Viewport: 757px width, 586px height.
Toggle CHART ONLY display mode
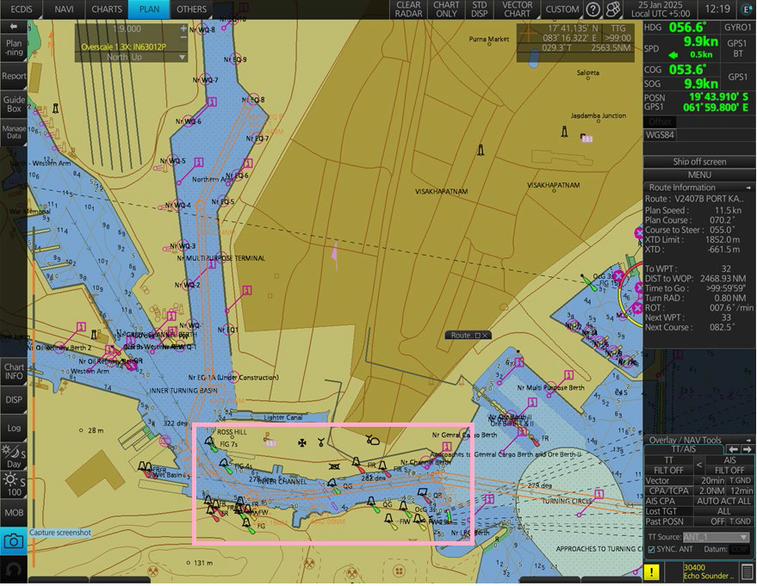click(x=446, y=9)
